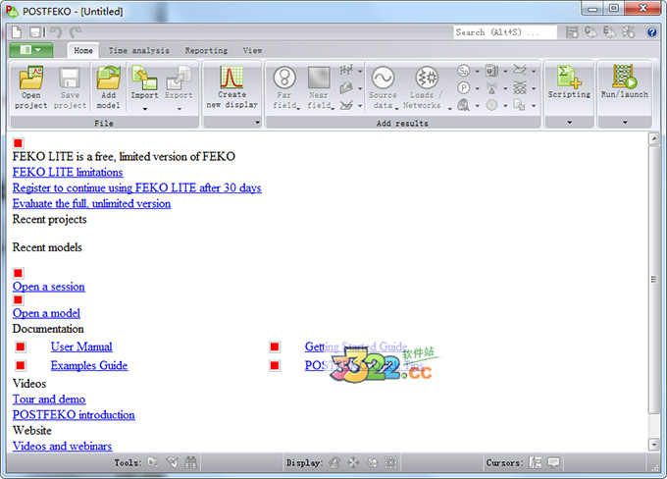Click the POSTFEKO introduction link
Viewport: 667px width, 479px height.
click(74, 414)
